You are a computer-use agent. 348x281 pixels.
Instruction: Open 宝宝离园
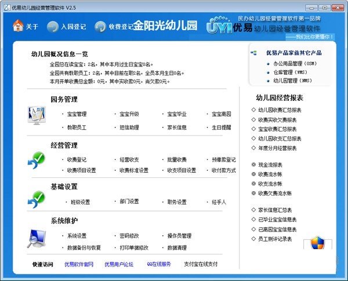pyautogui.click(x=222, y=114)
